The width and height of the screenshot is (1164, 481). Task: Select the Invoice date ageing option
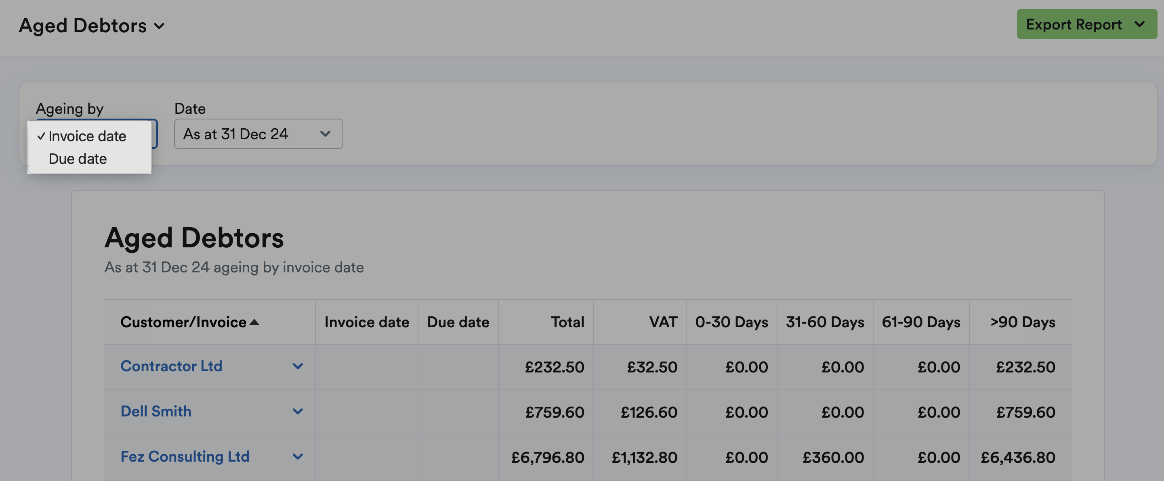[87, 136]
